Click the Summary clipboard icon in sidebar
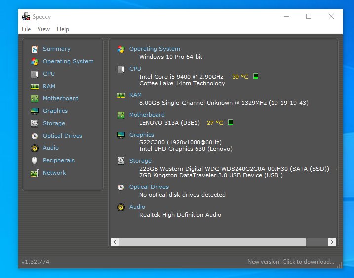This screenshot has height=278, width=354. (35, 49)
